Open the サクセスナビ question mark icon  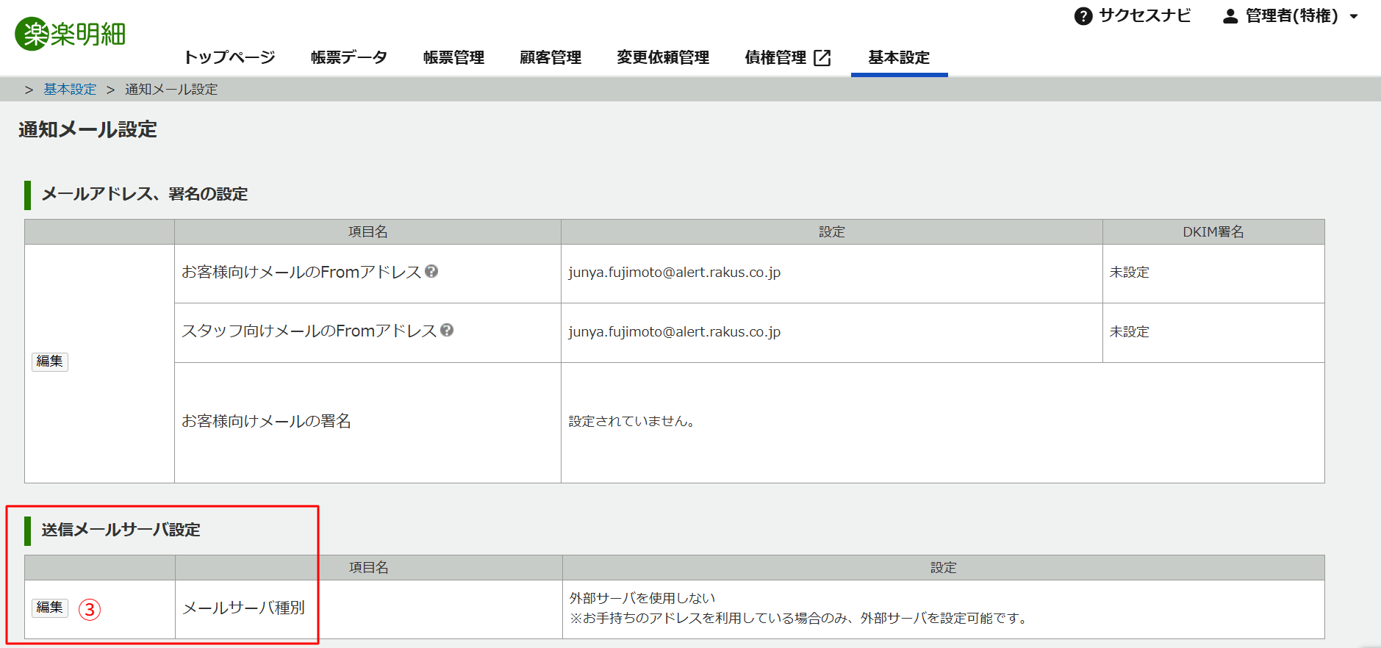(1083, 16)
